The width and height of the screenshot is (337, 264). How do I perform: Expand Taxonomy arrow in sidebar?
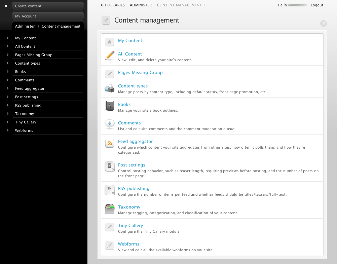click(7, 113)
